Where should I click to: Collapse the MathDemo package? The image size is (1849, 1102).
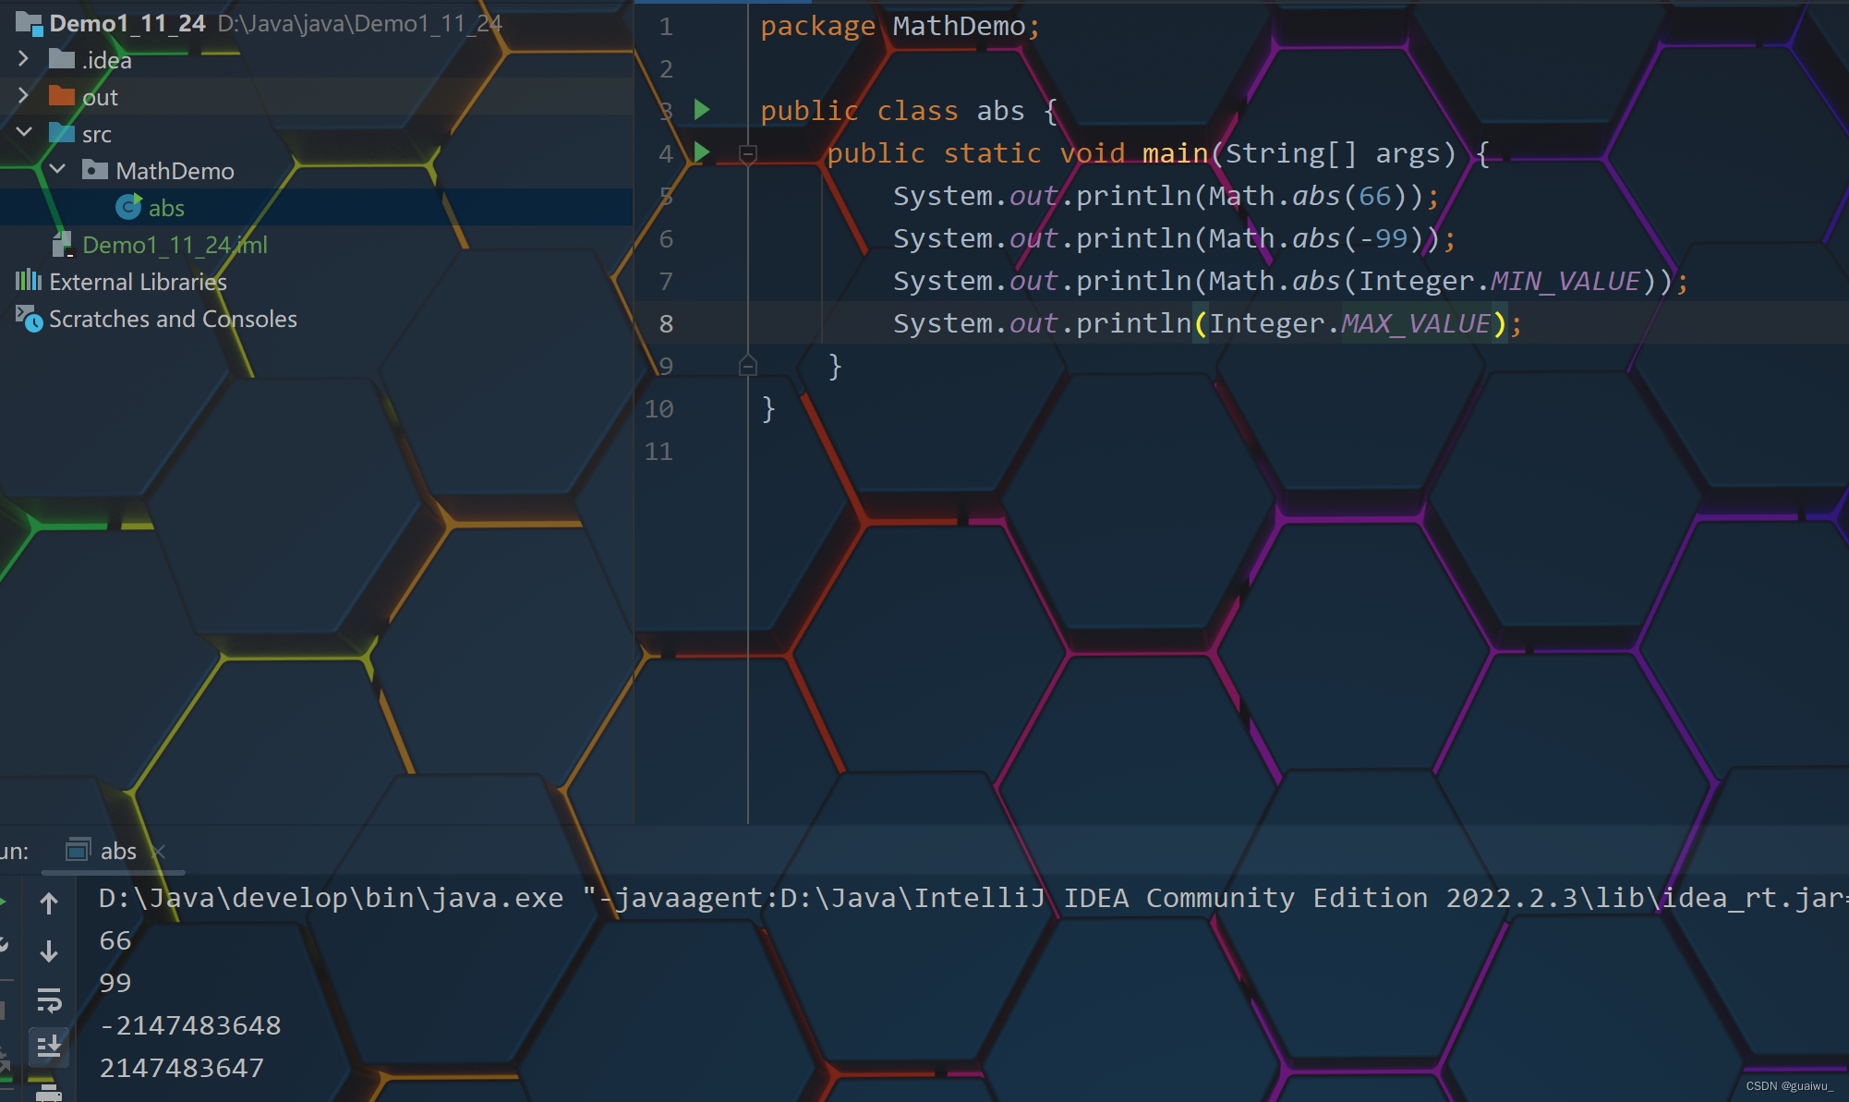[57, 170]
